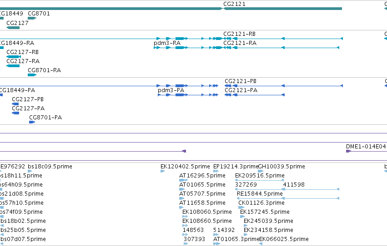
Task: Click the EK108060.5prime EST label
Action: click(x=207, y=212)
